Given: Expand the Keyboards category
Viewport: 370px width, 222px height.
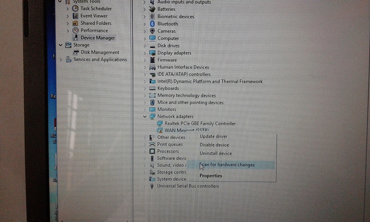Looking at the screenshot, I should tap(145, 88).
